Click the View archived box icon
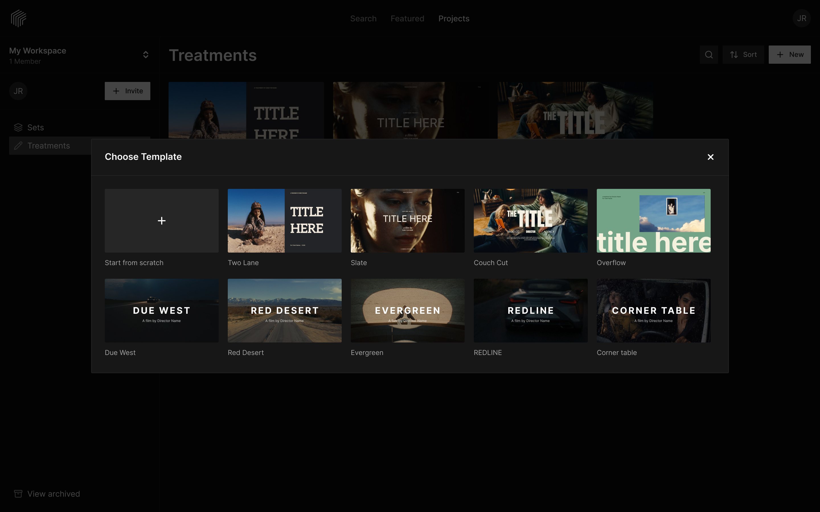This screenshot has width=820, height=512. click(18, 494)
